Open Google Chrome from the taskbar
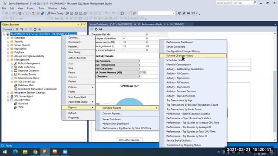 click(35, 152)
